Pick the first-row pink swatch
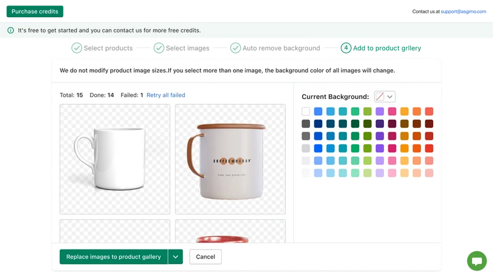This screenshot has height=277, width=493. click(392, 111)
